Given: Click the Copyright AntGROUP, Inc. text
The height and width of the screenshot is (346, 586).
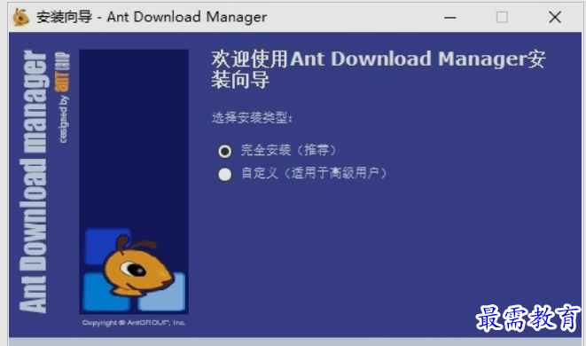Looking at the screenshot, I should point(134,322).
